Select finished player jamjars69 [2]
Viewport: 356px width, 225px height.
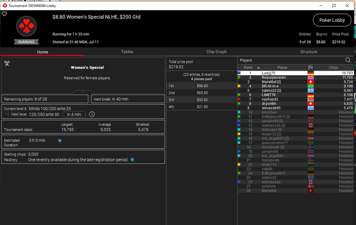[x=295, y=121]
